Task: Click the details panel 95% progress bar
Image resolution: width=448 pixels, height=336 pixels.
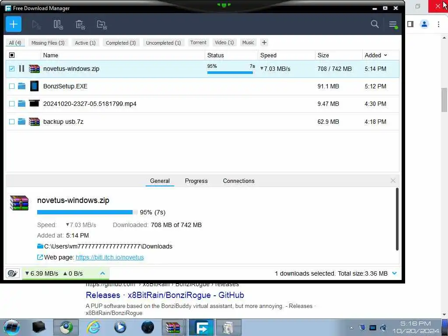Action: [x=87, y=212]
